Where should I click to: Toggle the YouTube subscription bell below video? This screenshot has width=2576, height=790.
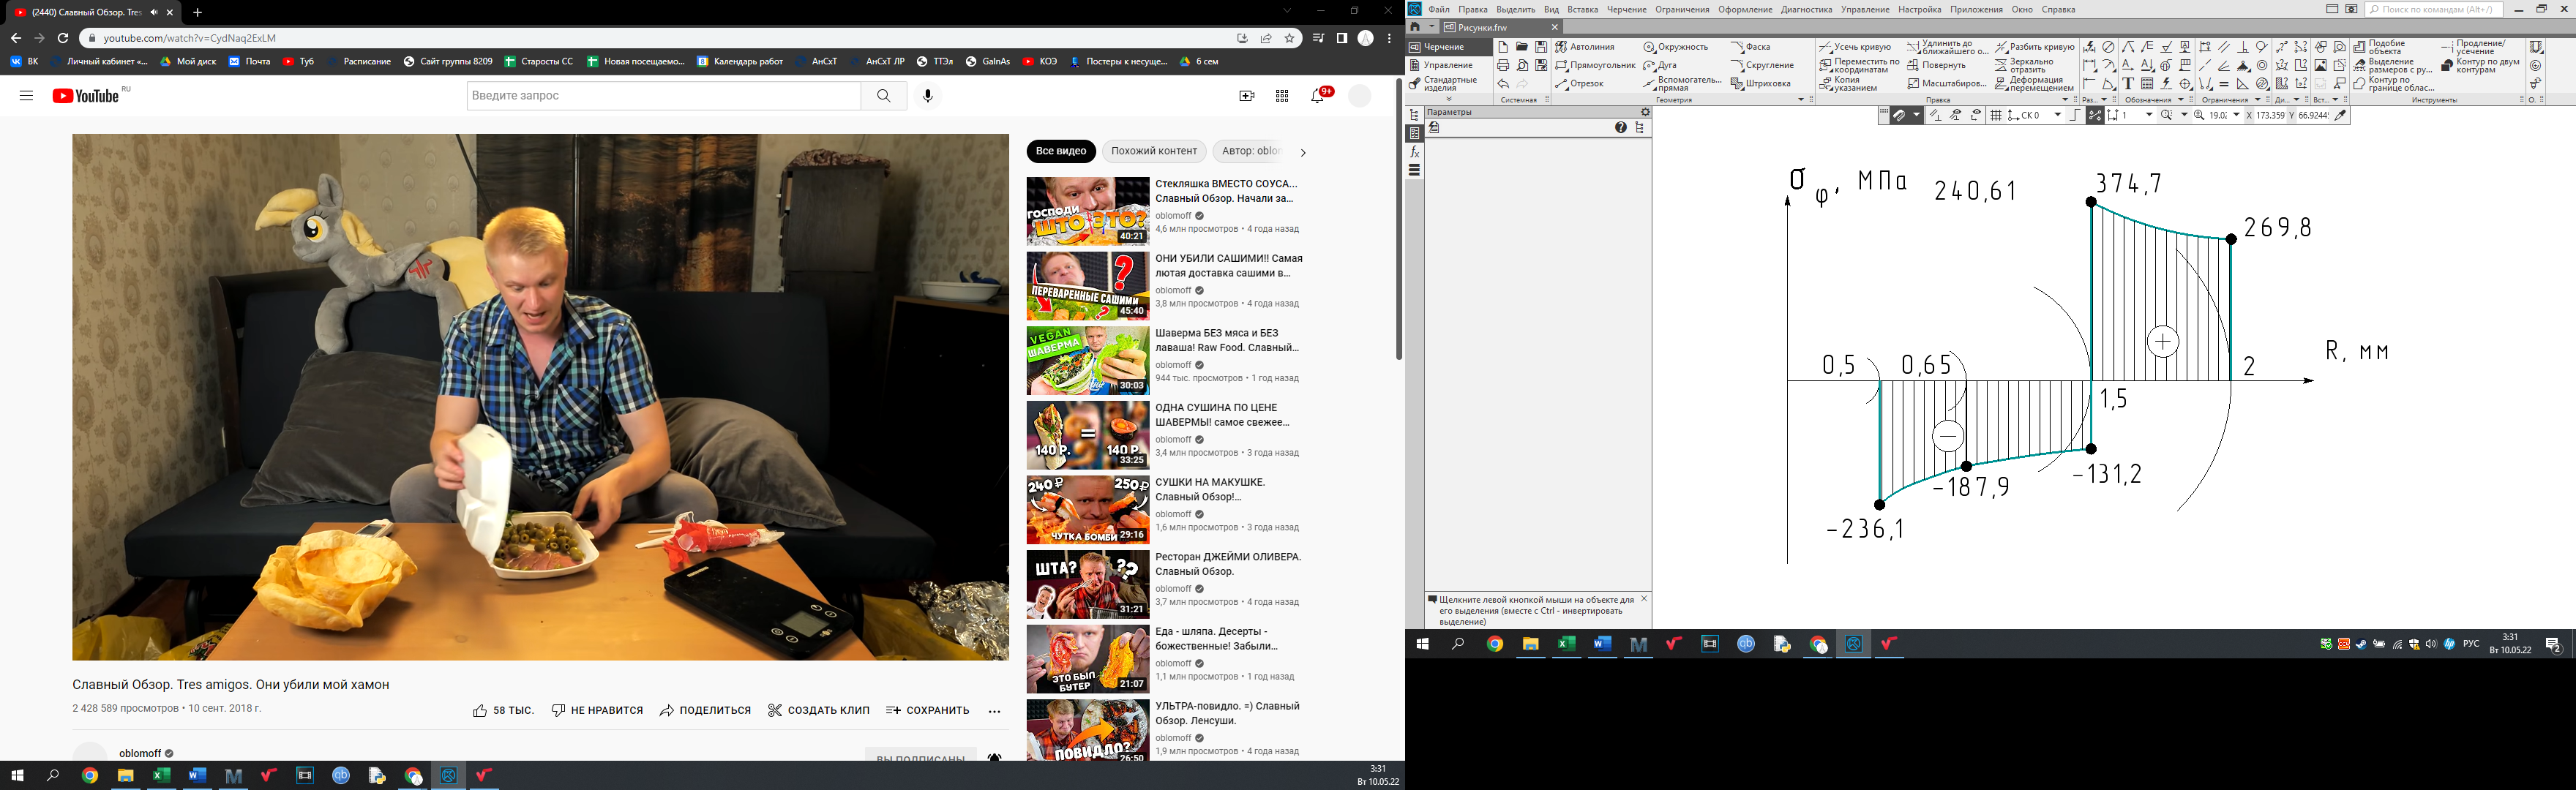coord(994,757)
